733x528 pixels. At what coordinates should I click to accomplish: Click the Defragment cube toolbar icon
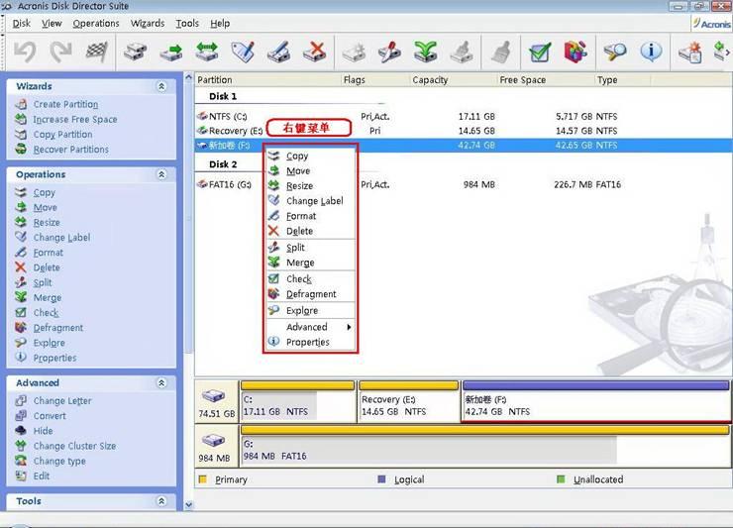click(x=576, y=51)
